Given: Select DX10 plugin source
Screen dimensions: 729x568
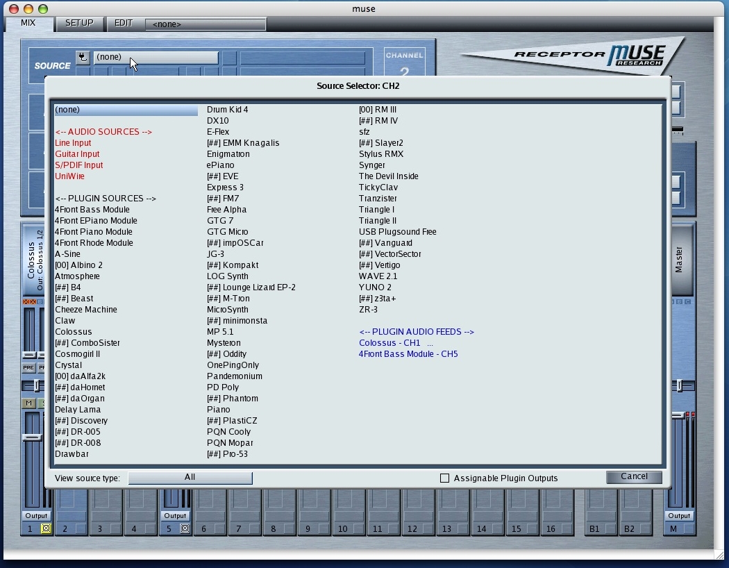Looking at the screenshot, I should coord(217,121).
